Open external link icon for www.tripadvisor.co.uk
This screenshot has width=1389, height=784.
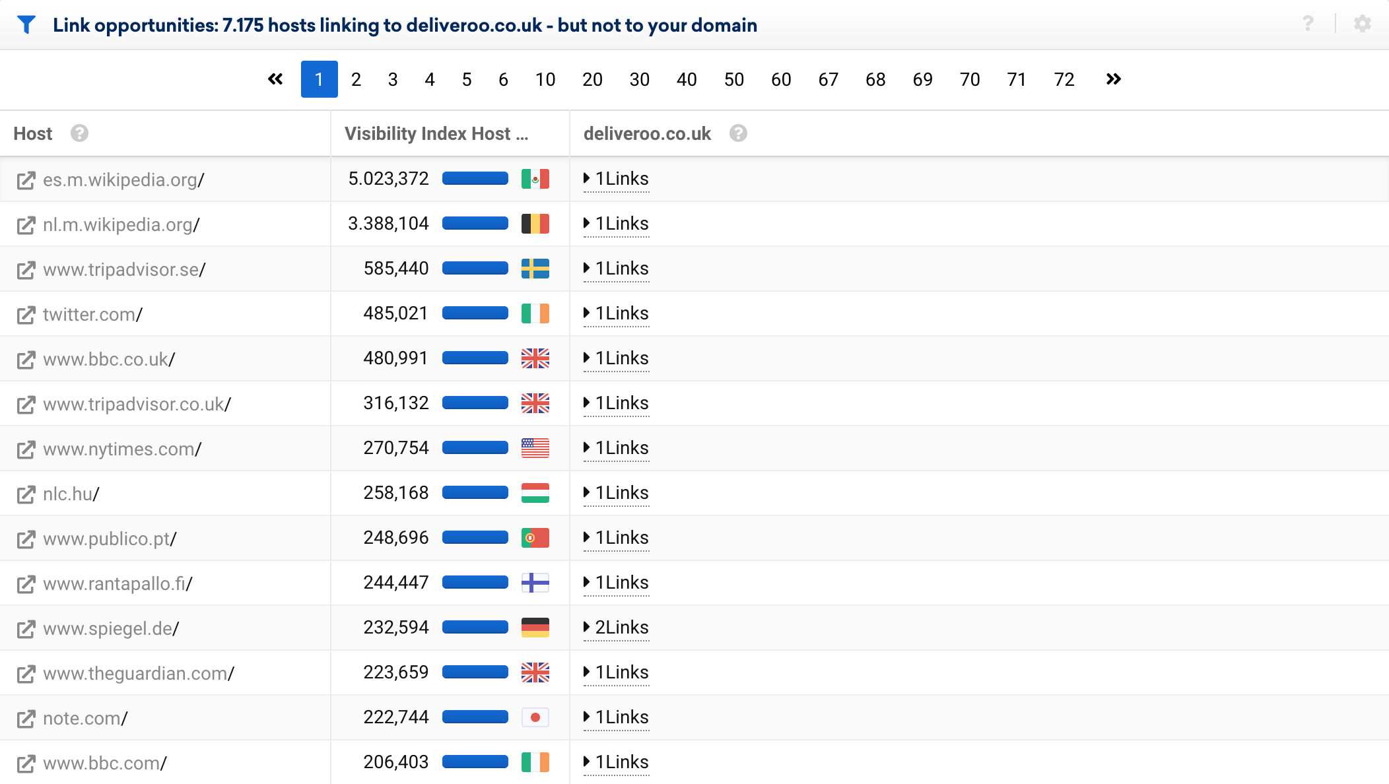click(x=26, y=405)
